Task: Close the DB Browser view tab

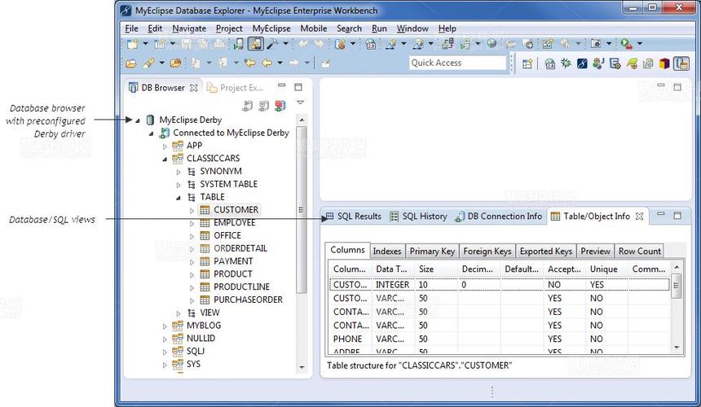Action: tap(194, 88)
